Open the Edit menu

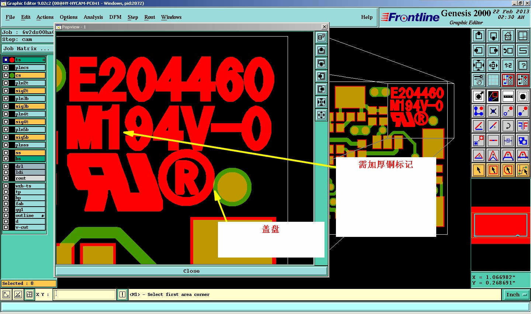(x=26, y=17)
